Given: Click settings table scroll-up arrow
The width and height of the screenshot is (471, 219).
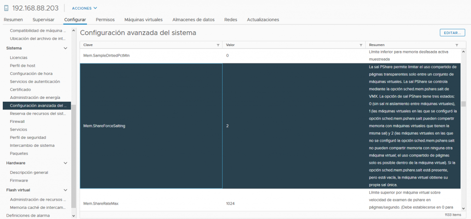Looking at the screenshot, I should tap(464, 52).
